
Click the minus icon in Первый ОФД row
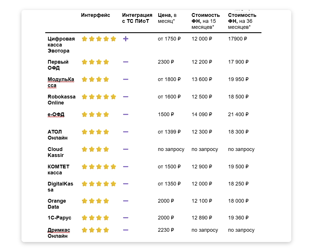point(125,62)
